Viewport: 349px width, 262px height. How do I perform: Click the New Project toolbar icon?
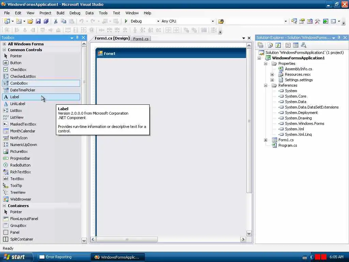(x=7, y=21)
